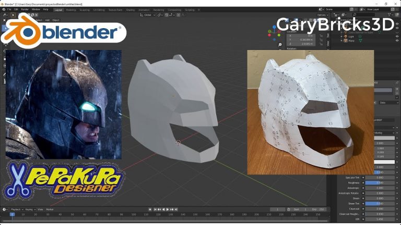Screen dimensions: 401x225
Task: Edit the Location X value field
Action: click(301, 36)
